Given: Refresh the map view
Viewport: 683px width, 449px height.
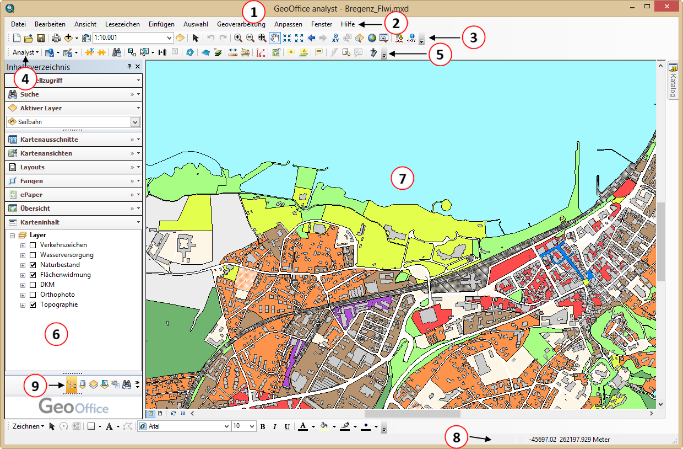Looking at the screenshot, I should pyautogui.click(x=174, y=413).
